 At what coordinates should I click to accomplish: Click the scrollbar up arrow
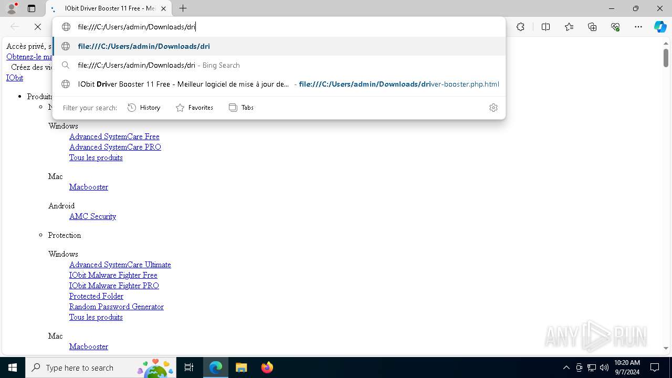click(x=666, y=44)
